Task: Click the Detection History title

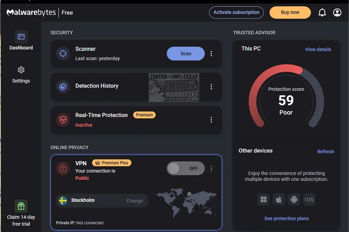Action: pos(97,86)
